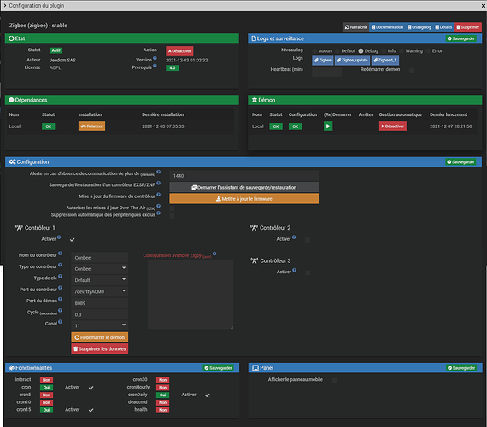This screenshot has height=427, width=487.
Task: Click the communication alert minutes field showing 1440
Action: tap(243, 176)
